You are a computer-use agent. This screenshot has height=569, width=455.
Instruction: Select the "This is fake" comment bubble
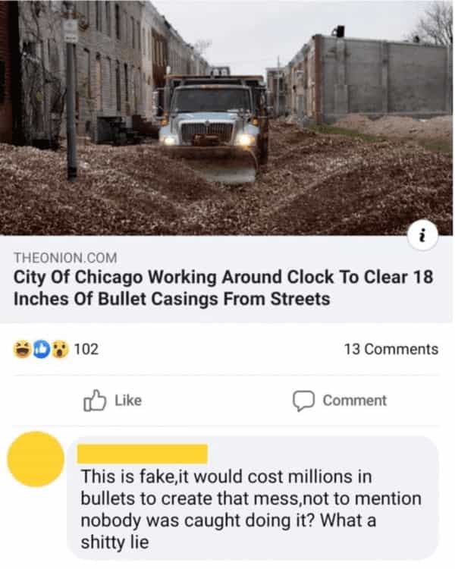253,498
